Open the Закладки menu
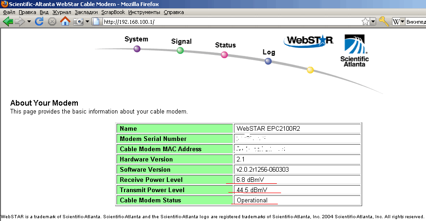 tap(87, 12)
